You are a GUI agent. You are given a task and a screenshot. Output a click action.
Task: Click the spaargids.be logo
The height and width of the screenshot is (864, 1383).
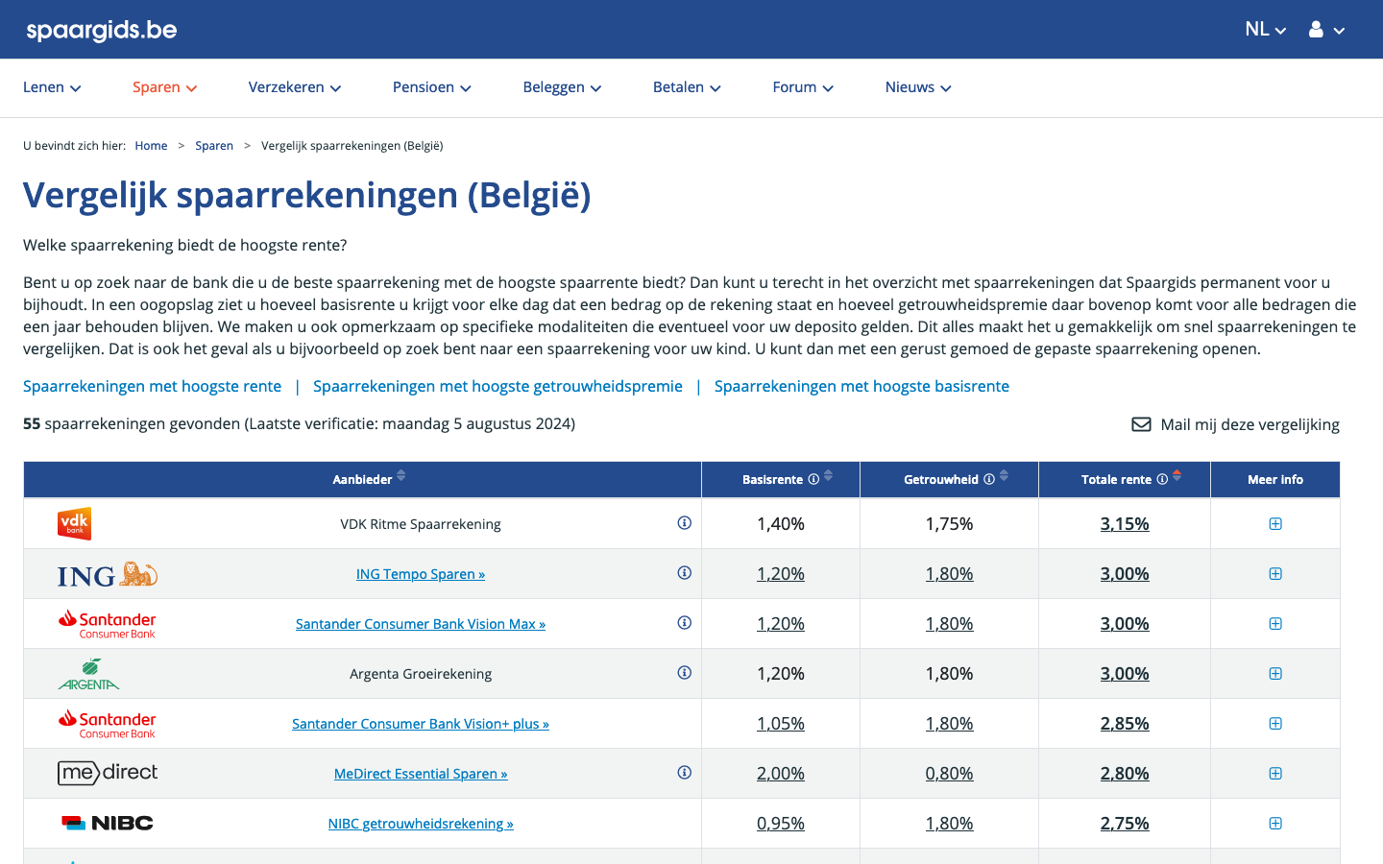coord(102,30)
